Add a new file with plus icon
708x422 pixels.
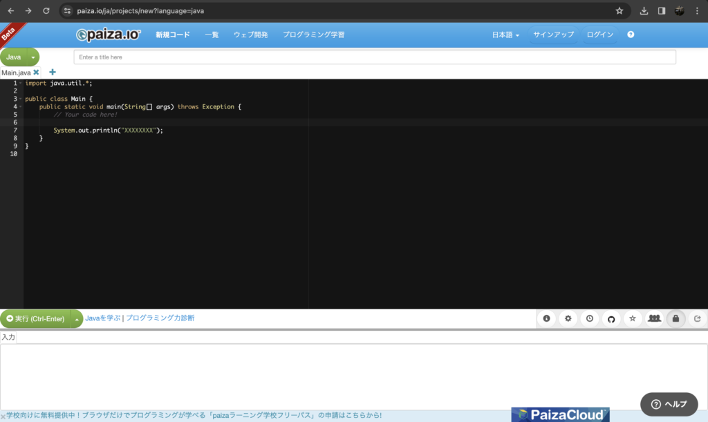click(x=53, y=72)
